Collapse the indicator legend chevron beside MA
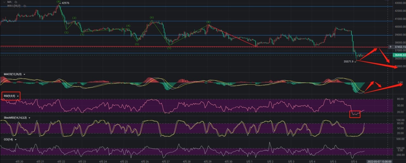406x163 pixels. click(3, 2)
